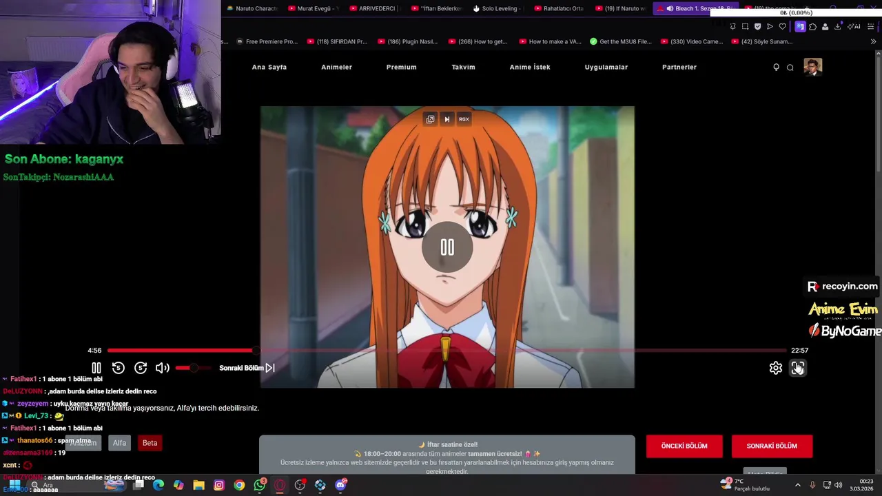Open the Video Came... bookmark
Screen dimensions: 882x496
(692, 41)
